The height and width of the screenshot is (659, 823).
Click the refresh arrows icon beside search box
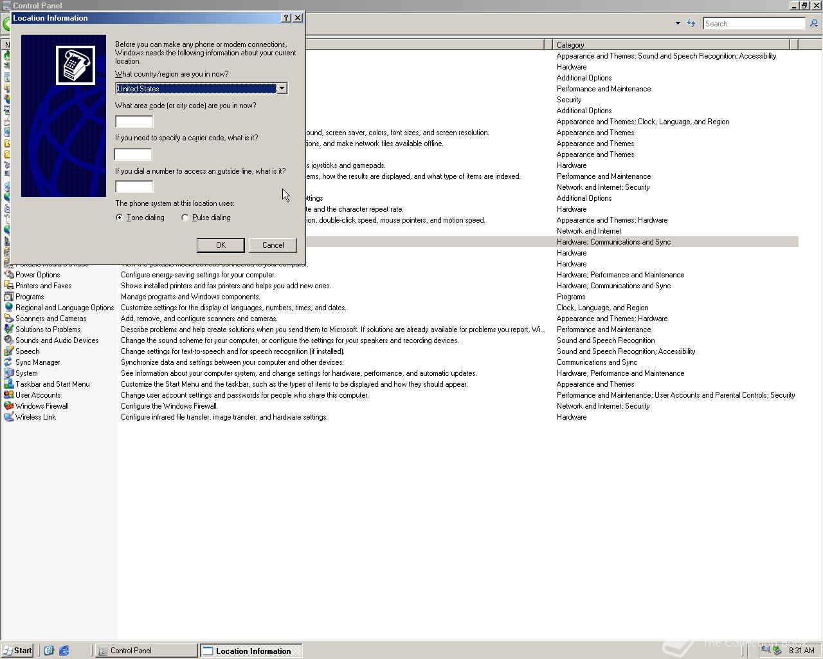pos(691,23)
